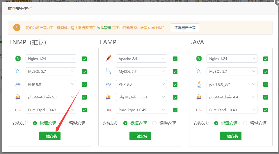This screenshot has width=279, height=154.
Task: Click the Apache feather icon in LAMP panel
Action: (x=109, y=59)
